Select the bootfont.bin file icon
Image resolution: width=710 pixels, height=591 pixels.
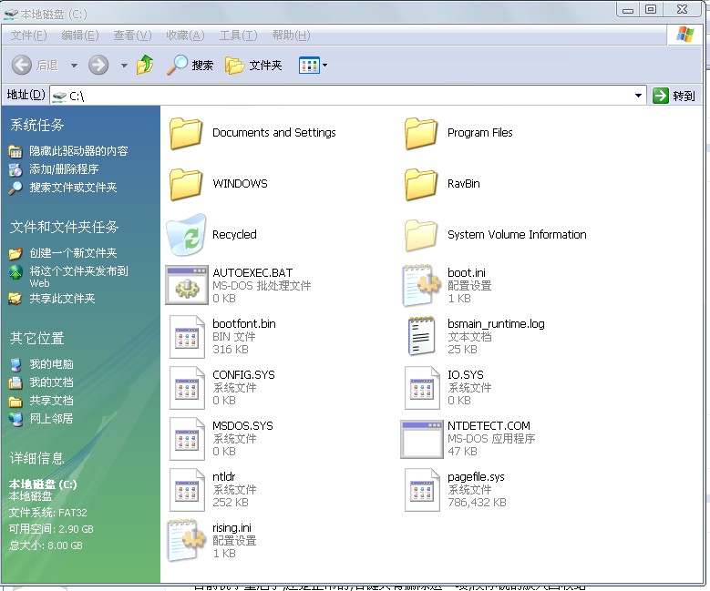pyautogui.click(x=188, y=337)
